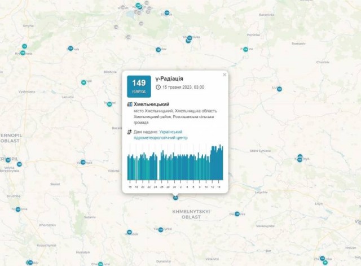This screenshot has height=266, width=361.
Task: Select the station marker at Liubar
Action: coord(278,88)
